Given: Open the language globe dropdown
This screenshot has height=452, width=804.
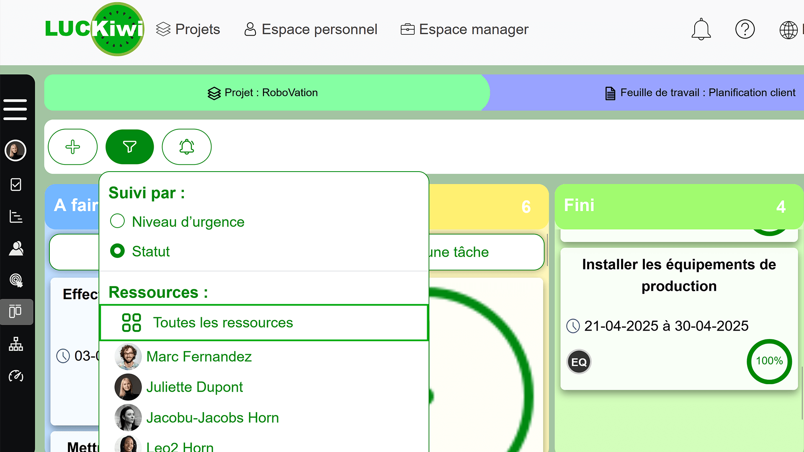Looking at the screenshot, I should tap(789, 30).
